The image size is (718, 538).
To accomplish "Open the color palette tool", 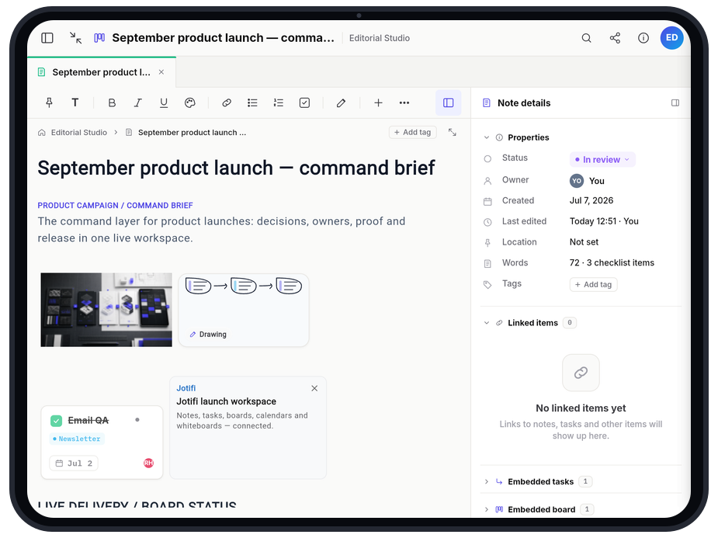I will coord(190,103).
